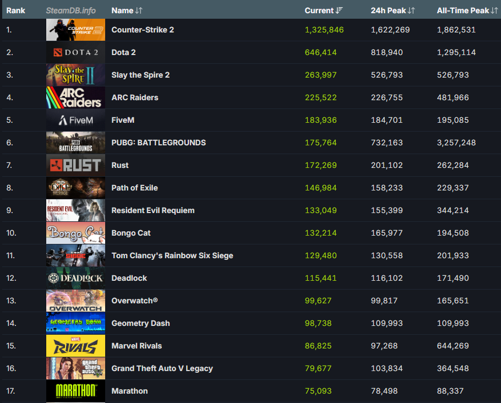
Task: Open Dota 2 logo thumbnail
Action: 75,52
